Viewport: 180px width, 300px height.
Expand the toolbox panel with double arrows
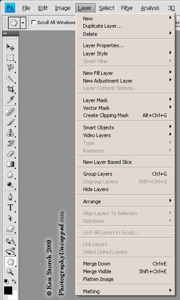[x=5, y=33]
